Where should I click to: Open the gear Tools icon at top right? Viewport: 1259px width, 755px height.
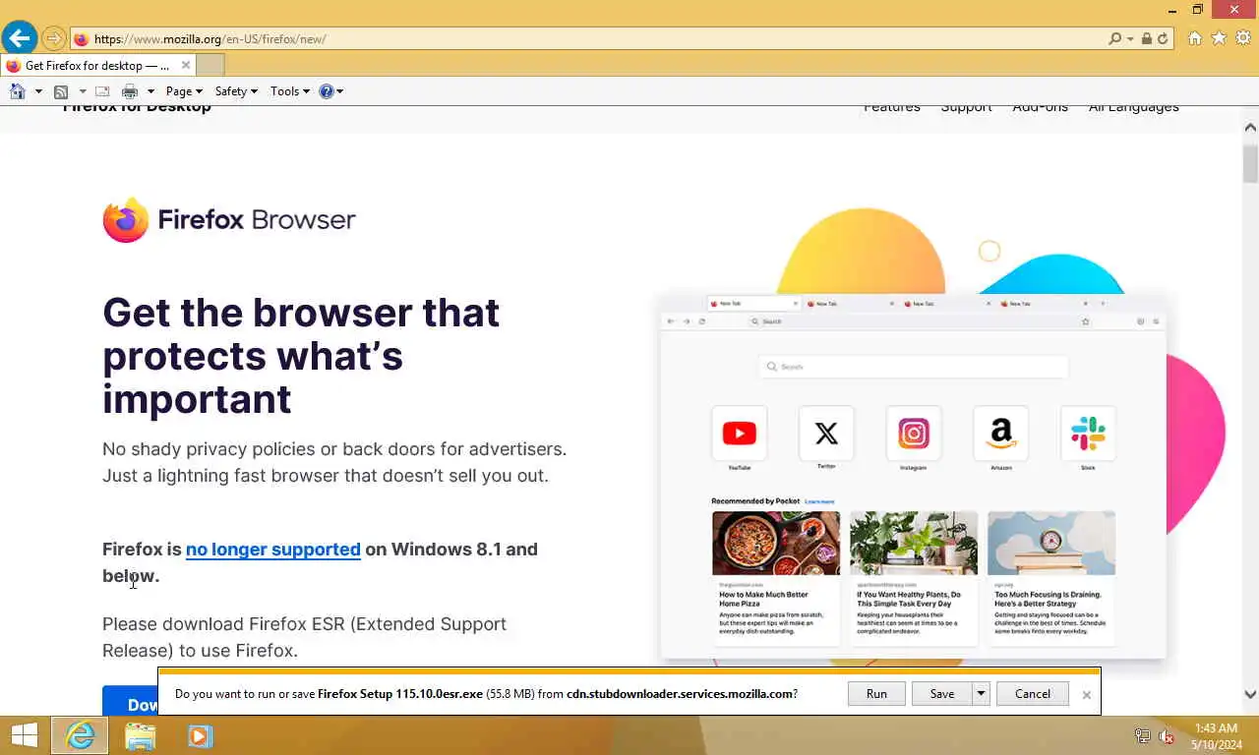pos(1243,38)
